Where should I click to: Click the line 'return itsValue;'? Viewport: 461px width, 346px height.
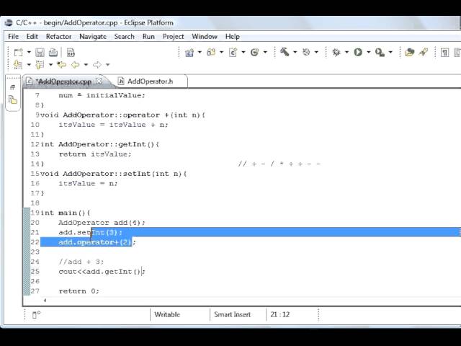tap(95, 154)
